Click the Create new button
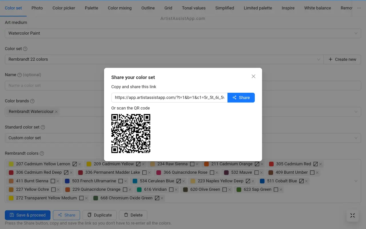The width and height of the screenshot is (366, 229). click(342, 59)
